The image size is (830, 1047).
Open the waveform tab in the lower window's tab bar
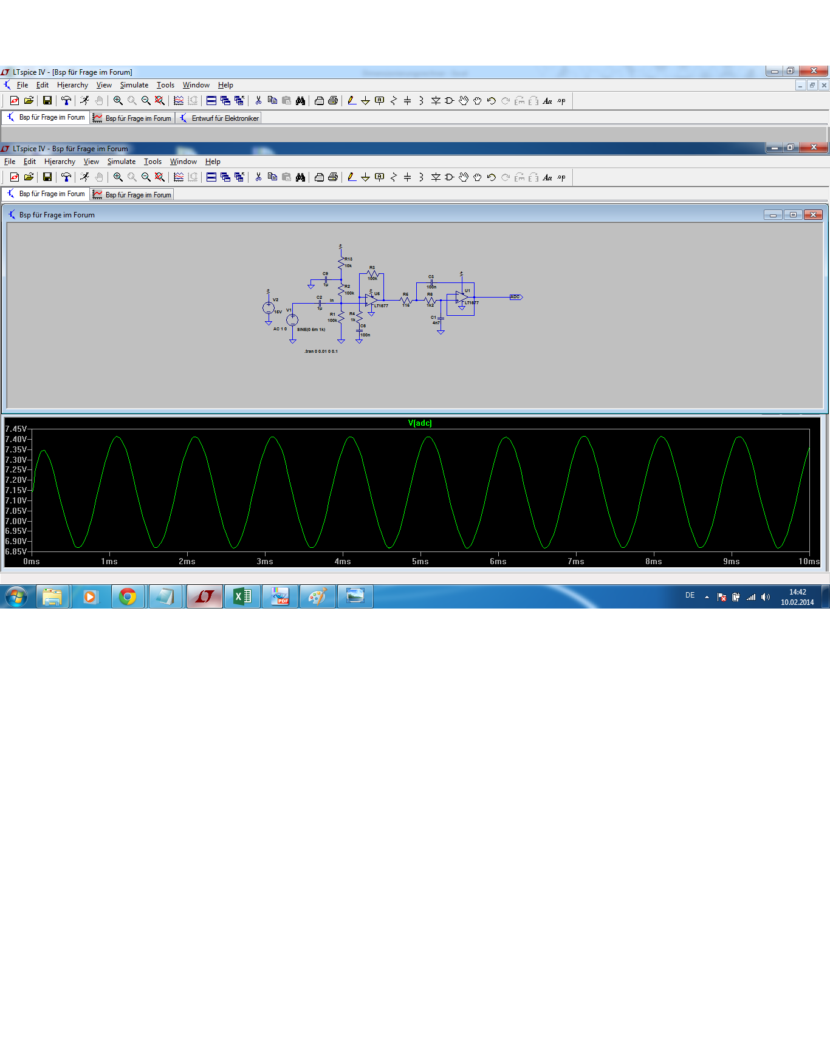pyautogui.click(x=132, y=195)
